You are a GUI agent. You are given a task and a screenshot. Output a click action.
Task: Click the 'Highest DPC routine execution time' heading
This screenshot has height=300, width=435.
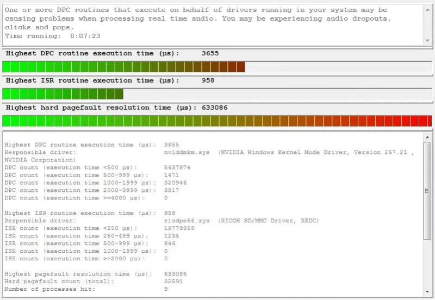click(96, 53)
